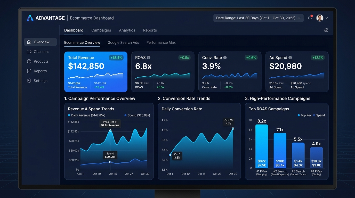
Task: Click the #2 Search (Brand Keywords) label
Action: (x=280, y=173)
